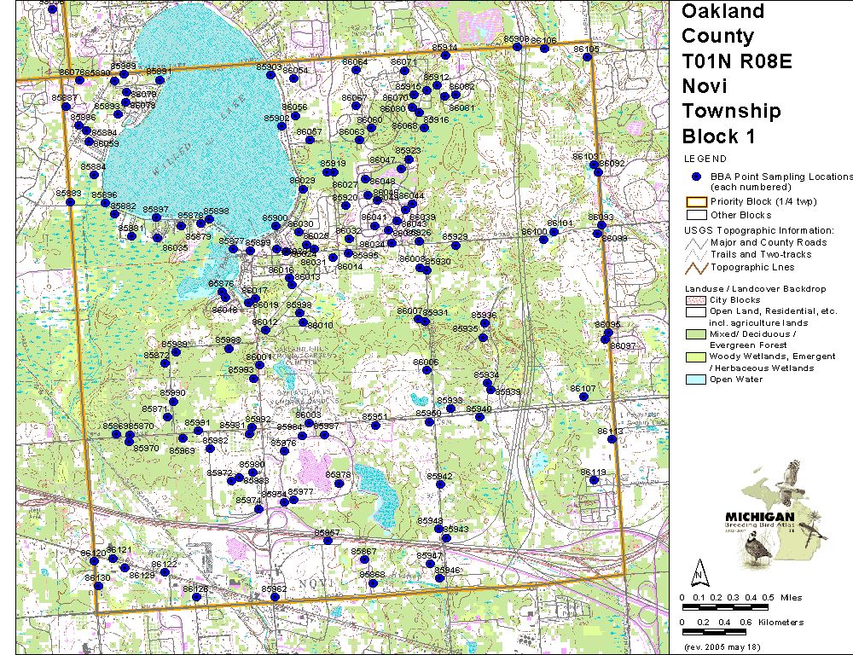Select sampling point 86122 on the map

(x=165, y=572)
